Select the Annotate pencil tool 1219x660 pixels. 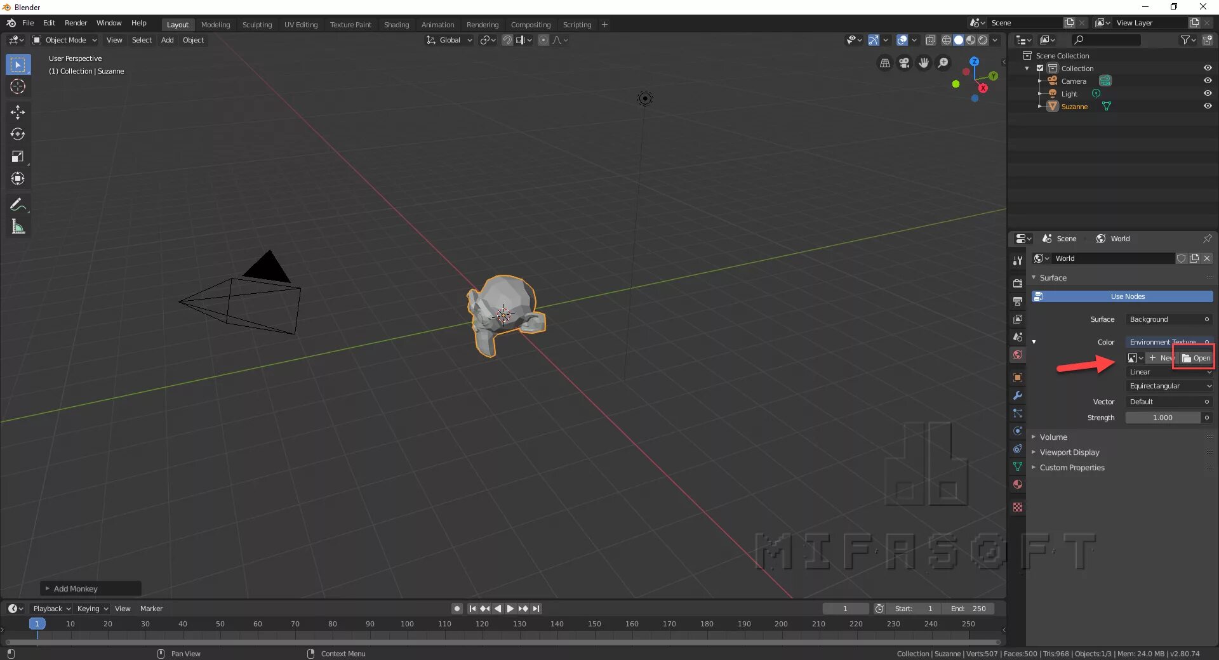tap(18, 204)
